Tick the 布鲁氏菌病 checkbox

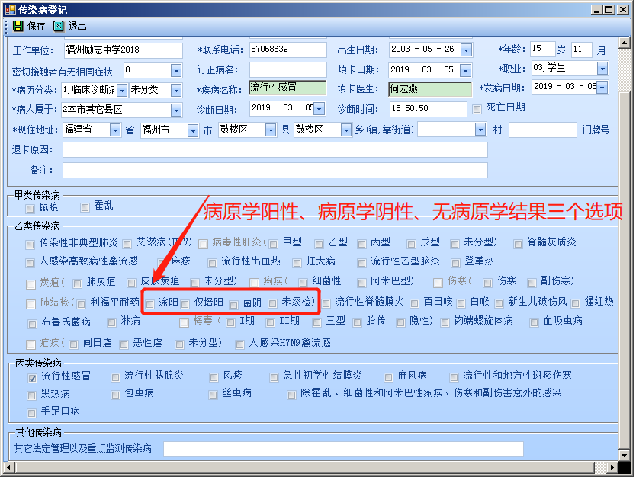click(32, 324)
